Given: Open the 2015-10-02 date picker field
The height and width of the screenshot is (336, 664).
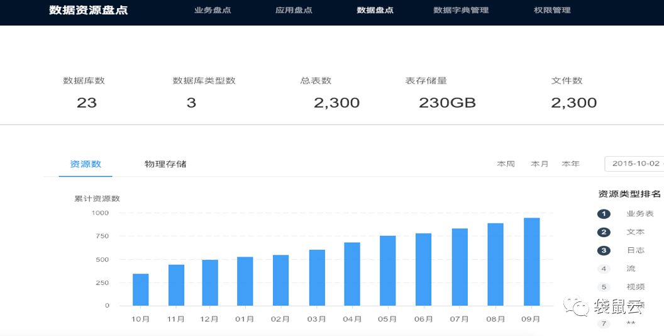Looking at the screenshot, I should tap(634, 164).
